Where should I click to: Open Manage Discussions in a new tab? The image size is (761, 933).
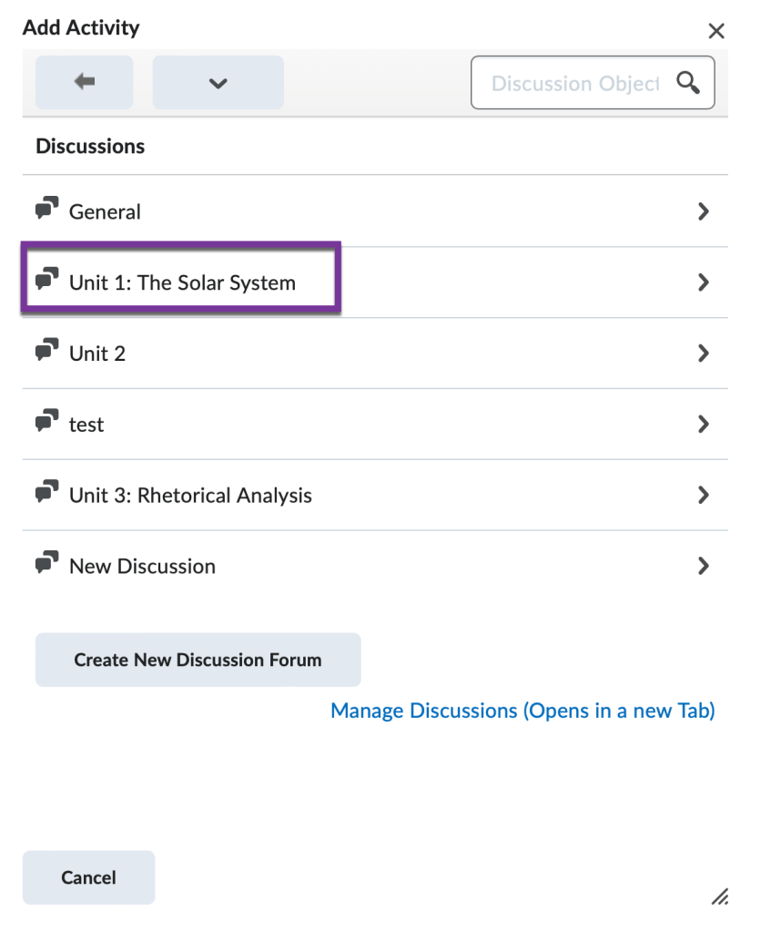click(523, 711)
